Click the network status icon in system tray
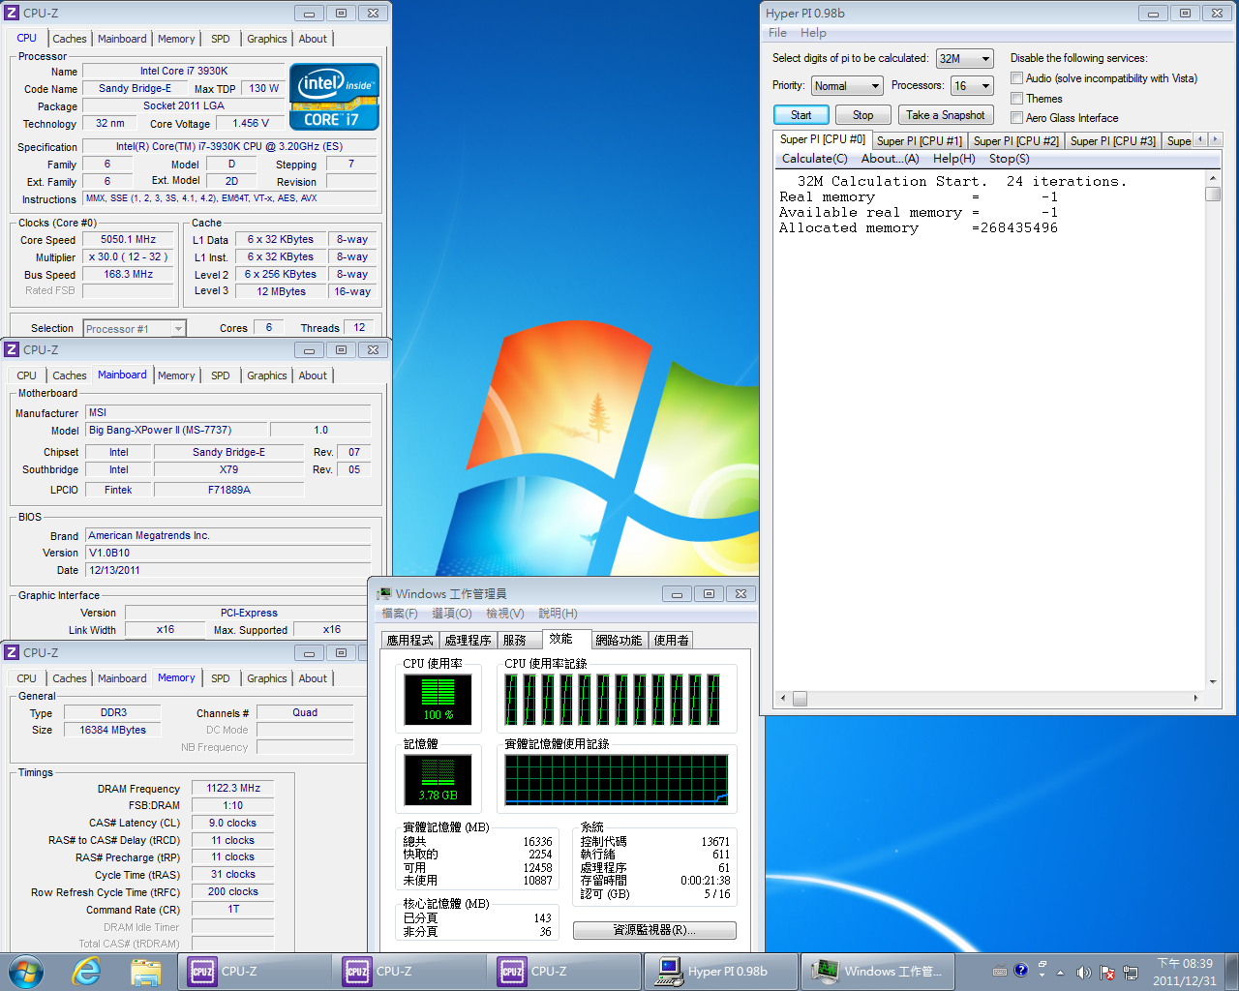This screenshot has width=1239, height=991. 1129,973
